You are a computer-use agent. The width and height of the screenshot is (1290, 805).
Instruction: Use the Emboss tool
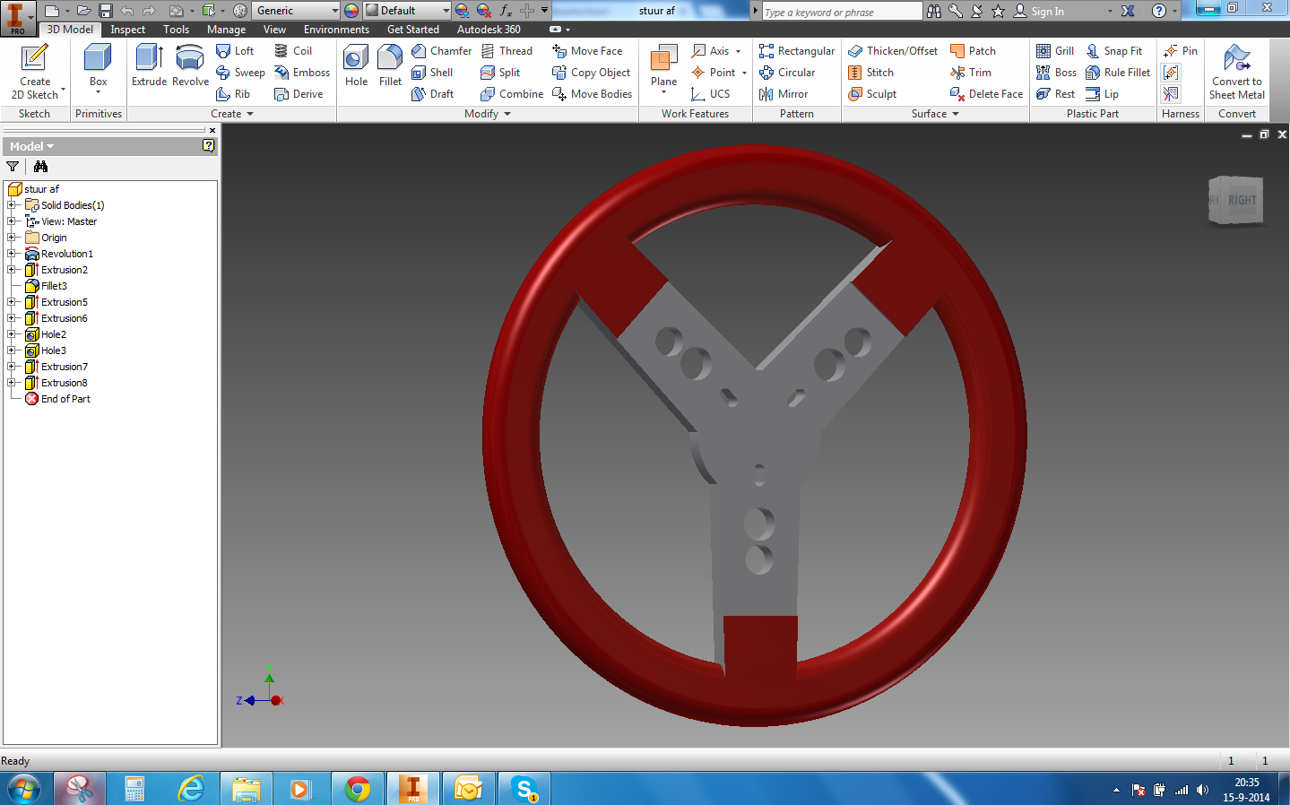302,73
